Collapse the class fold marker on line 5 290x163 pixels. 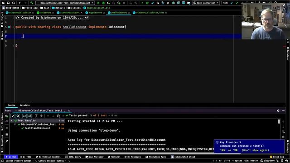14,27
